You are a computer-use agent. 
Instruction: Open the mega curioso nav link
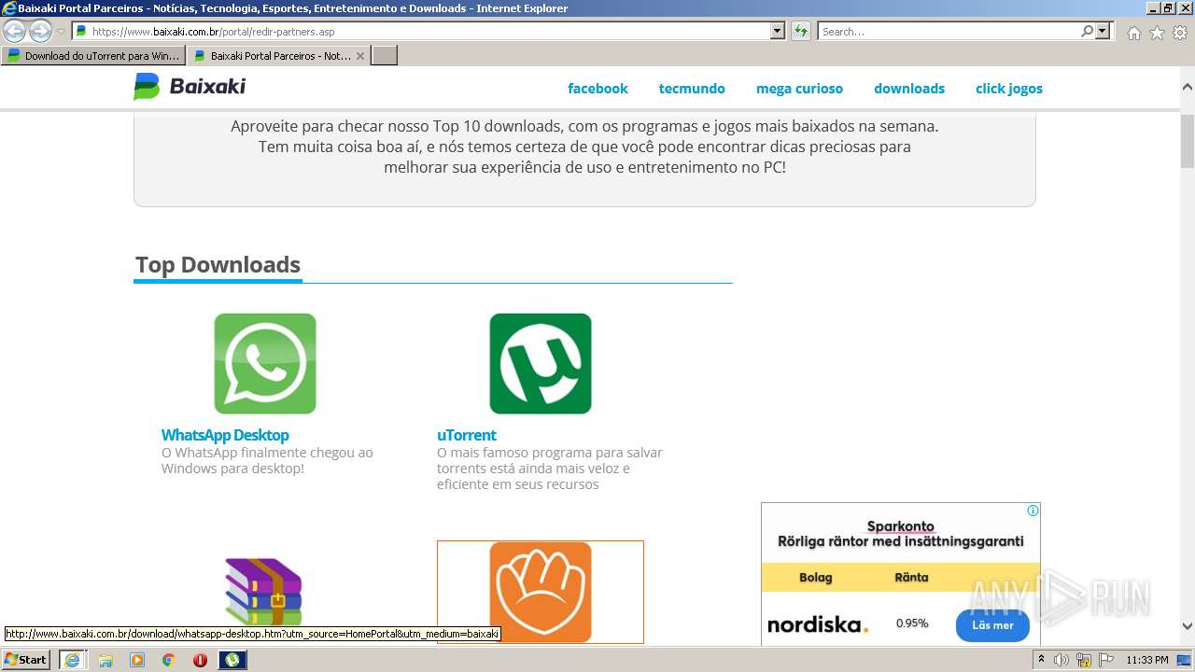pos(799,89)
